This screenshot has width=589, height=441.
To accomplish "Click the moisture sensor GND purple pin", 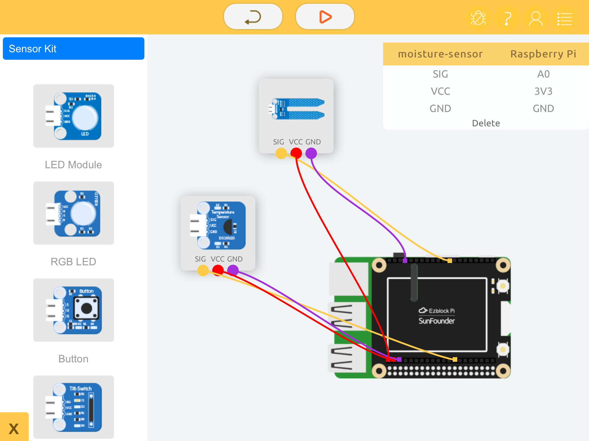I will click(311, 153).
